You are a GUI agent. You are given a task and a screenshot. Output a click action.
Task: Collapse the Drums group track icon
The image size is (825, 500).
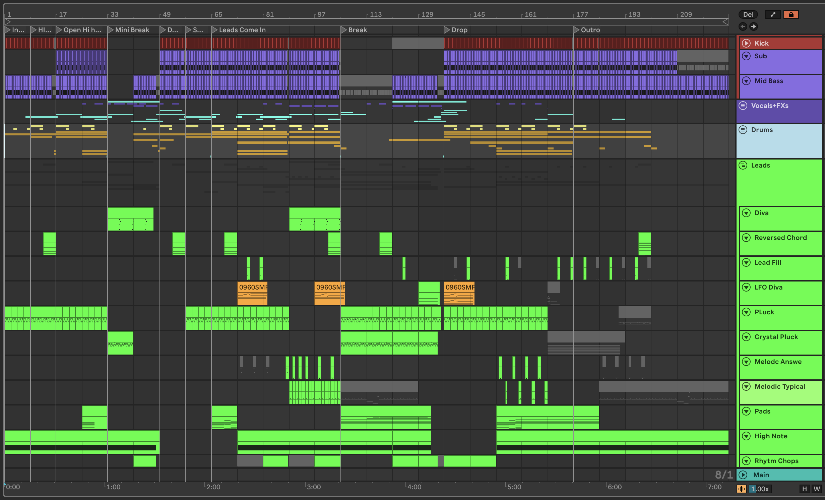(x=743, y=130)
